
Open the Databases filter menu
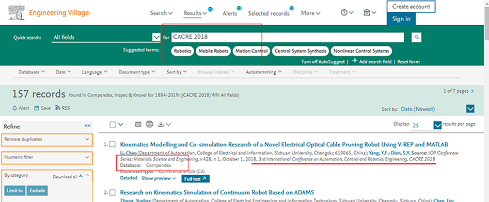pos(31,72)
